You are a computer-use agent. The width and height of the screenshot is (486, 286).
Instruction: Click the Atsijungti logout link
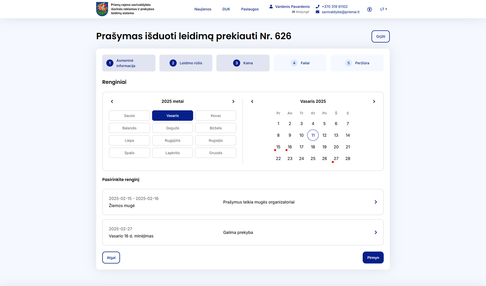pyautogui.click(x=300, y=12)
